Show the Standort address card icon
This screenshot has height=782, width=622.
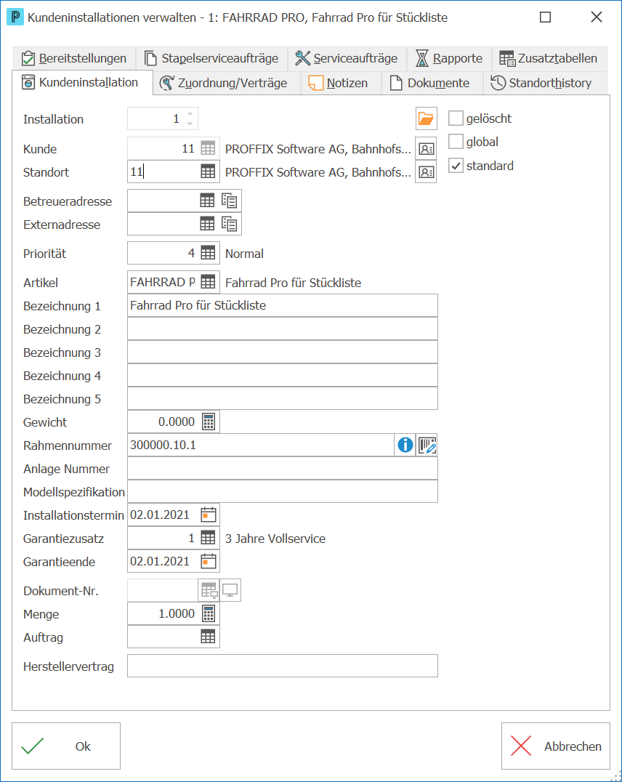[426, 172]
